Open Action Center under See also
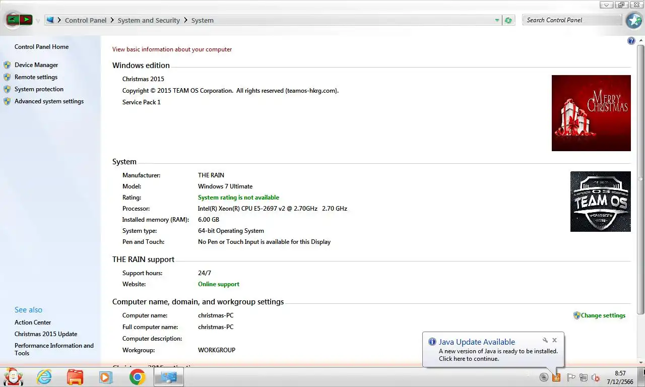The height and width of the screenshot is (387, 645). (33, 322)
